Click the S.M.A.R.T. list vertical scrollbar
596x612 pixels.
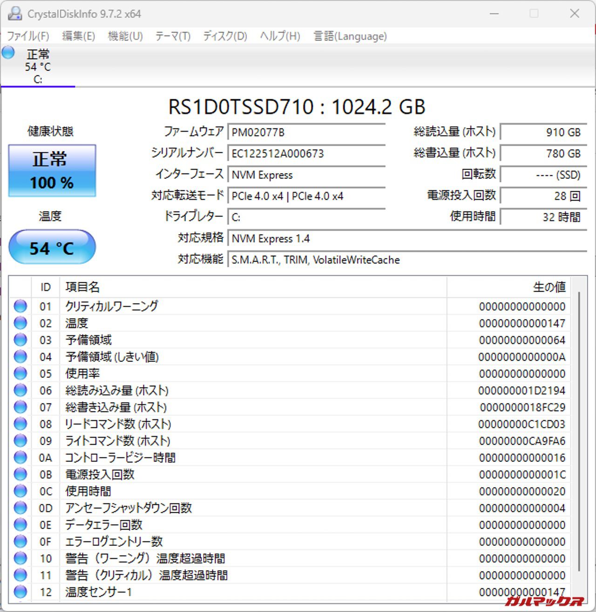pyautogui.click(x=579, y=419)
